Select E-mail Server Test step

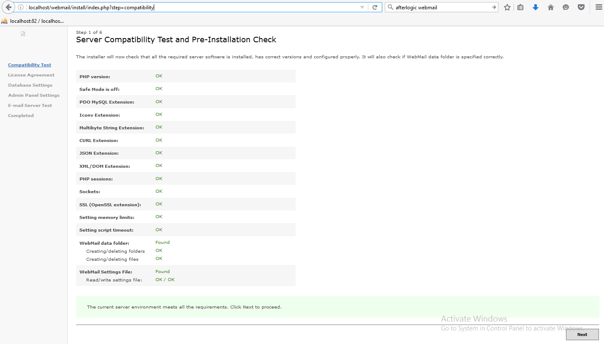click(30, 105)
